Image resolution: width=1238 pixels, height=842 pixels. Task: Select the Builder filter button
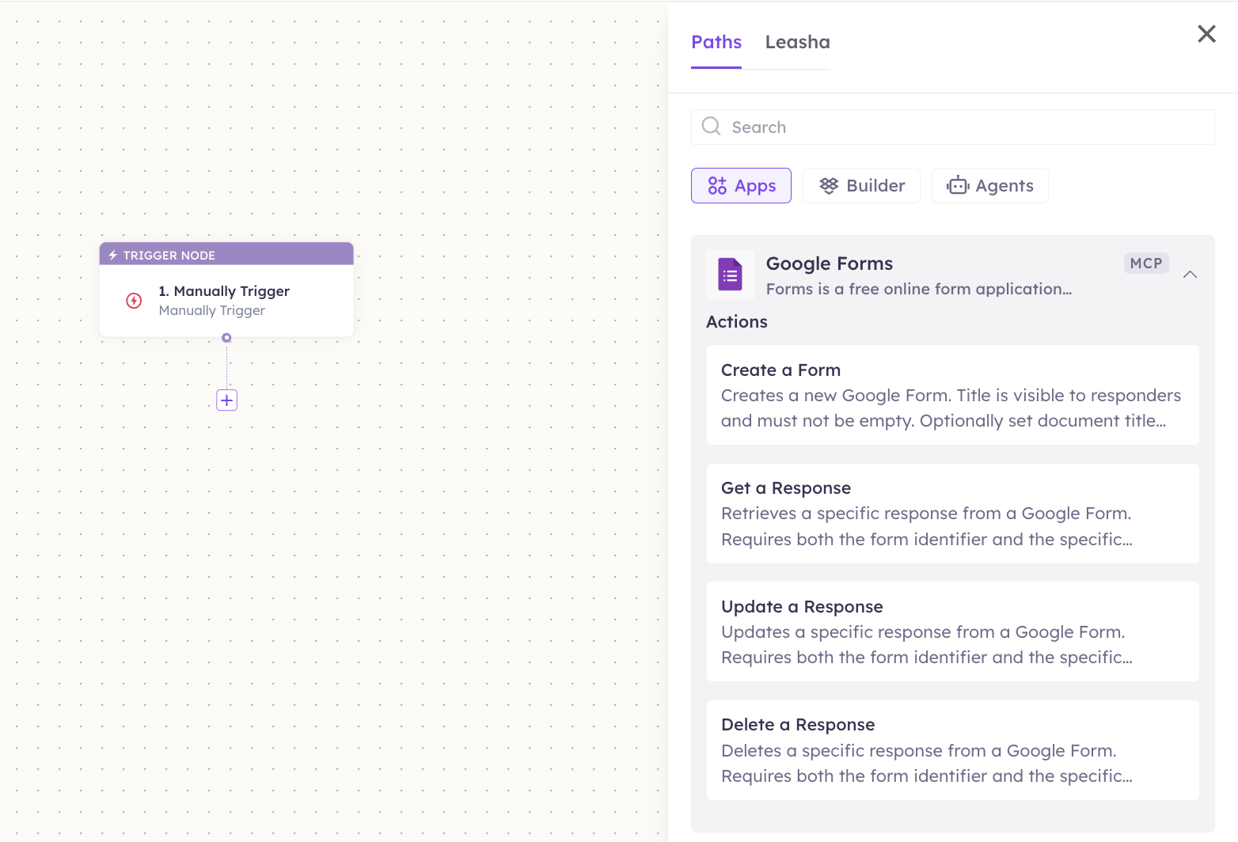861,185
